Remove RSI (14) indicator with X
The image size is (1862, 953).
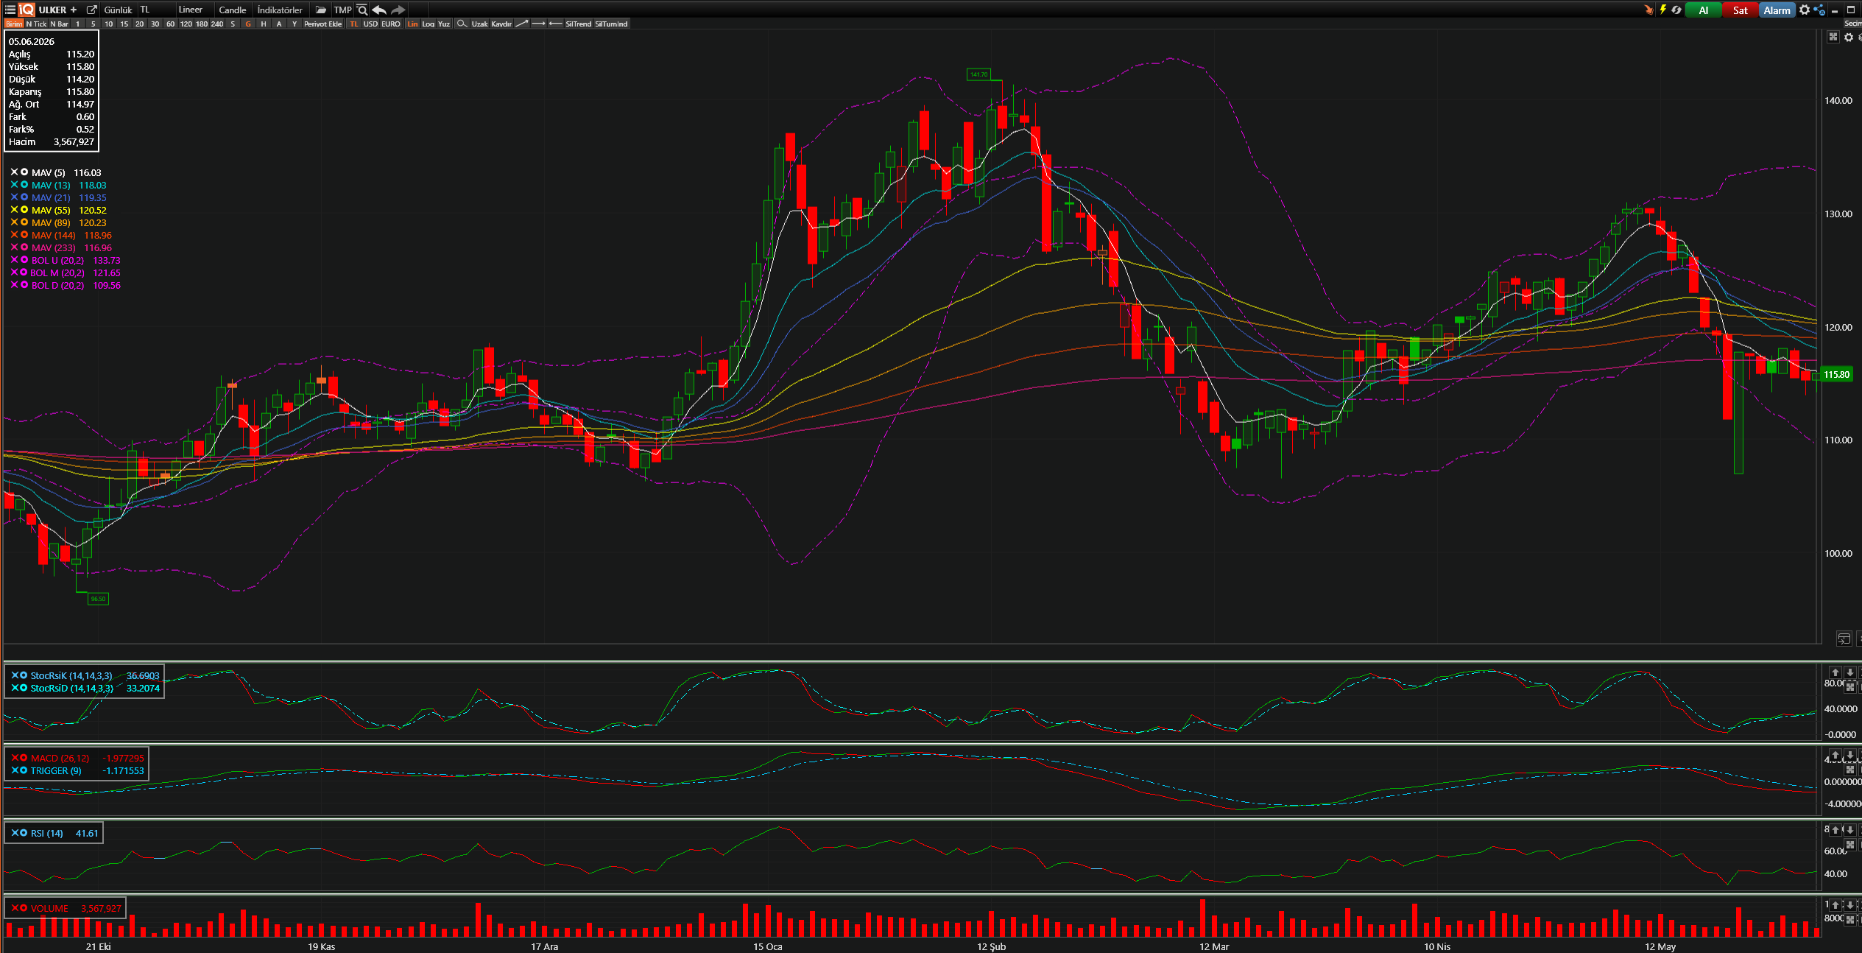15,833
